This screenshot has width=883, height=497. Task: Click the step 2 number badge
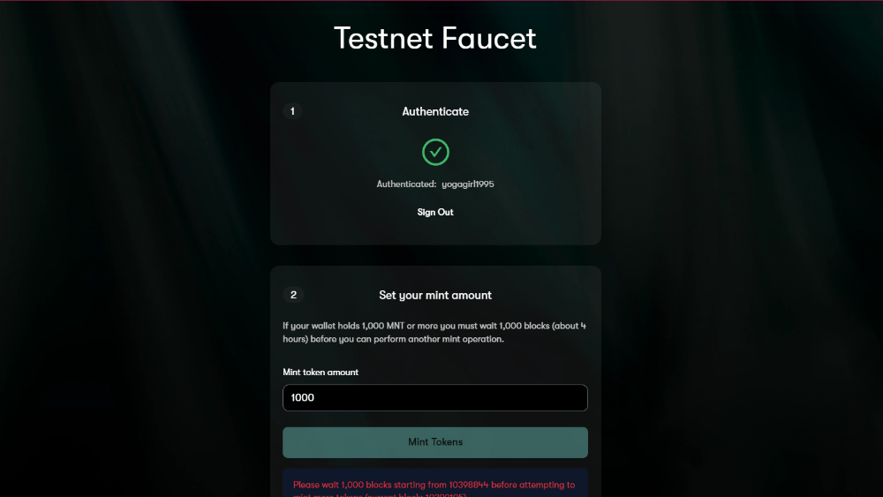click(x=293, y=295)
